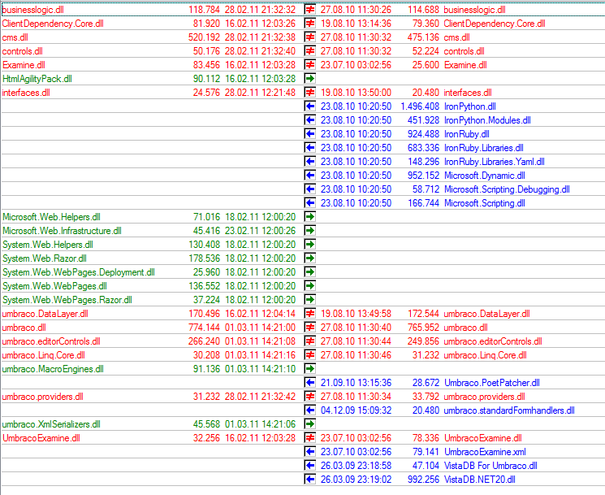
Task: Select left-side umbraco.DataLayer.dll file name
Action: (45, 314)
